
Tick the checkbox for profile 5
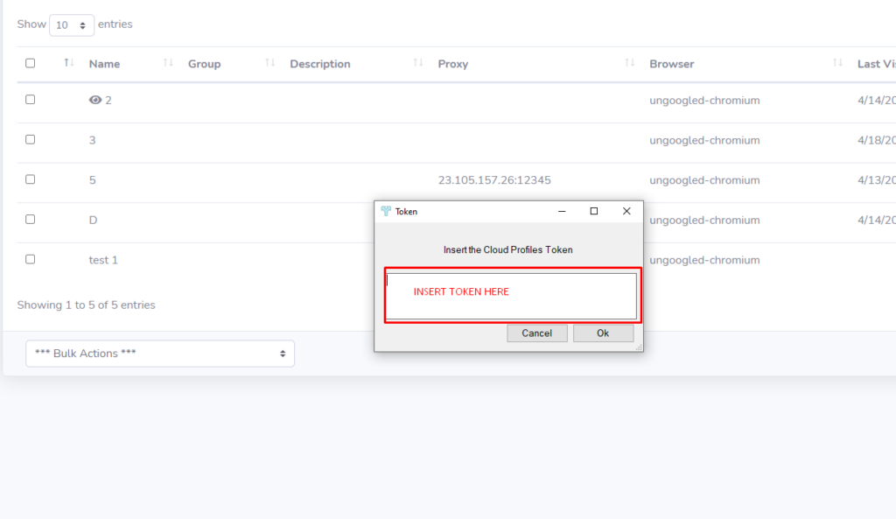point(31,179)
